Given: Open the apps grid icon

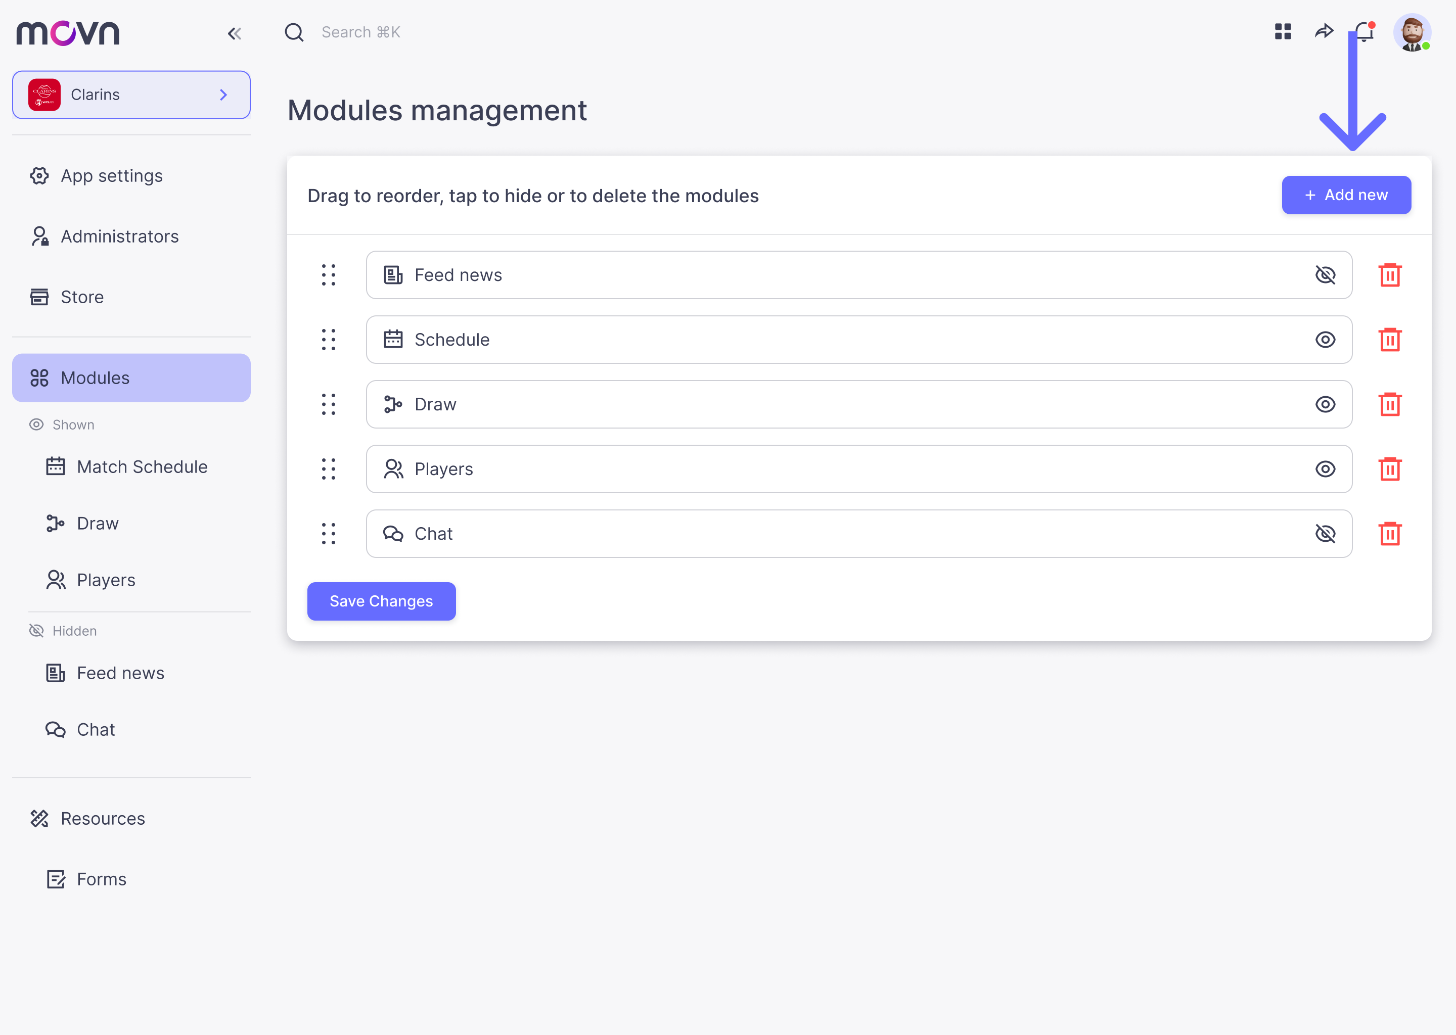Looking at the screenshot, I should coord(1283,32).
